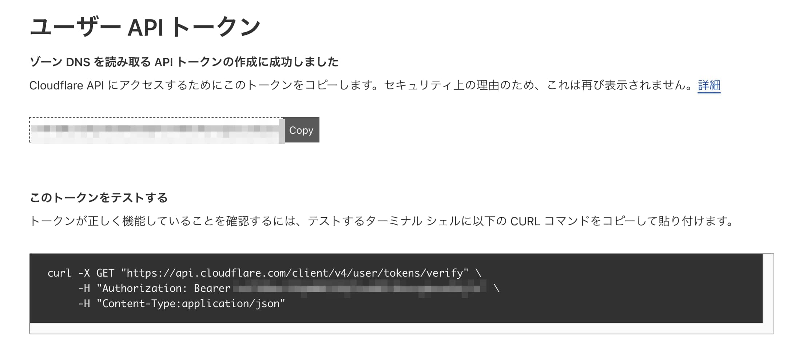791x354 pixels.
Task: Click the このトークンをテストする heading
Action: [x=99, y=198]
